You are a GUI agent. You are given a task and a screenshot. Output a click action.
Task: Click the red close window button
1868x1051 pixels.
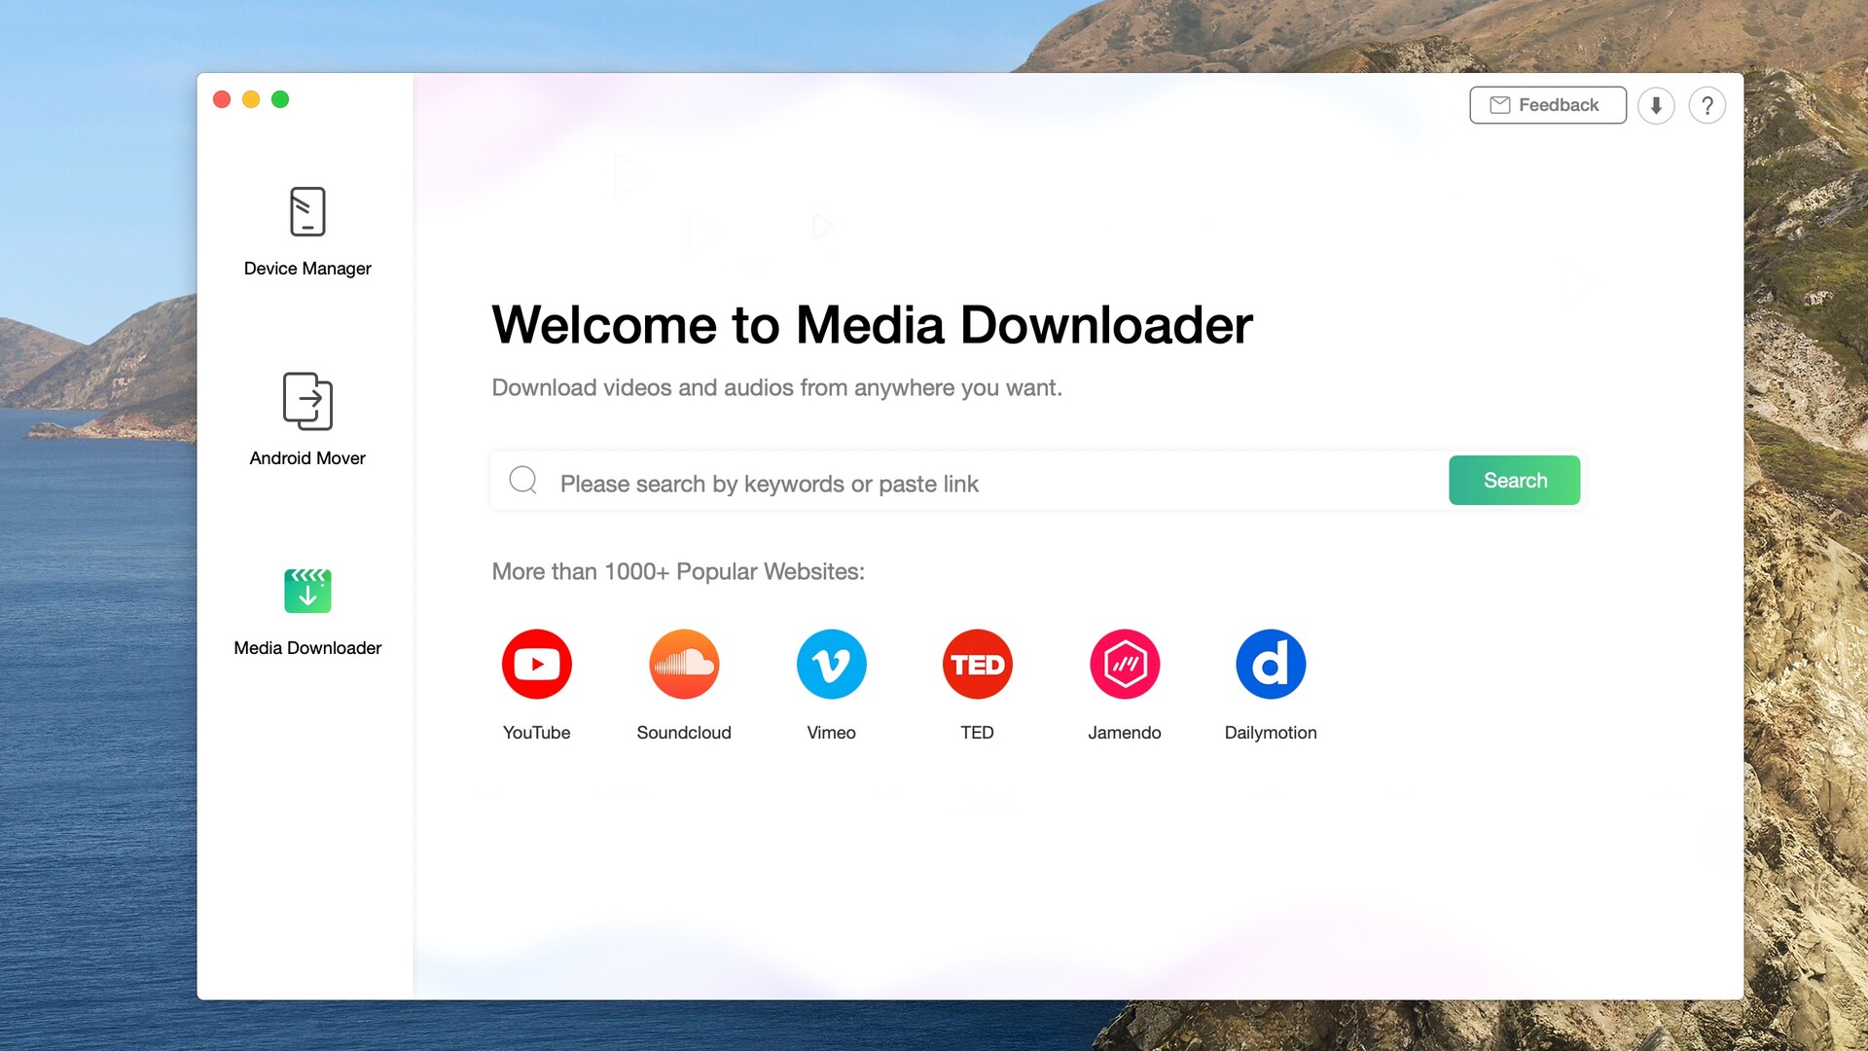[x=222, y=99]
